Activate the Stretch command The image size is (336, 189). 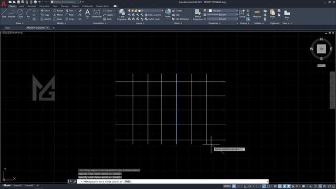[x=46, y=19]
